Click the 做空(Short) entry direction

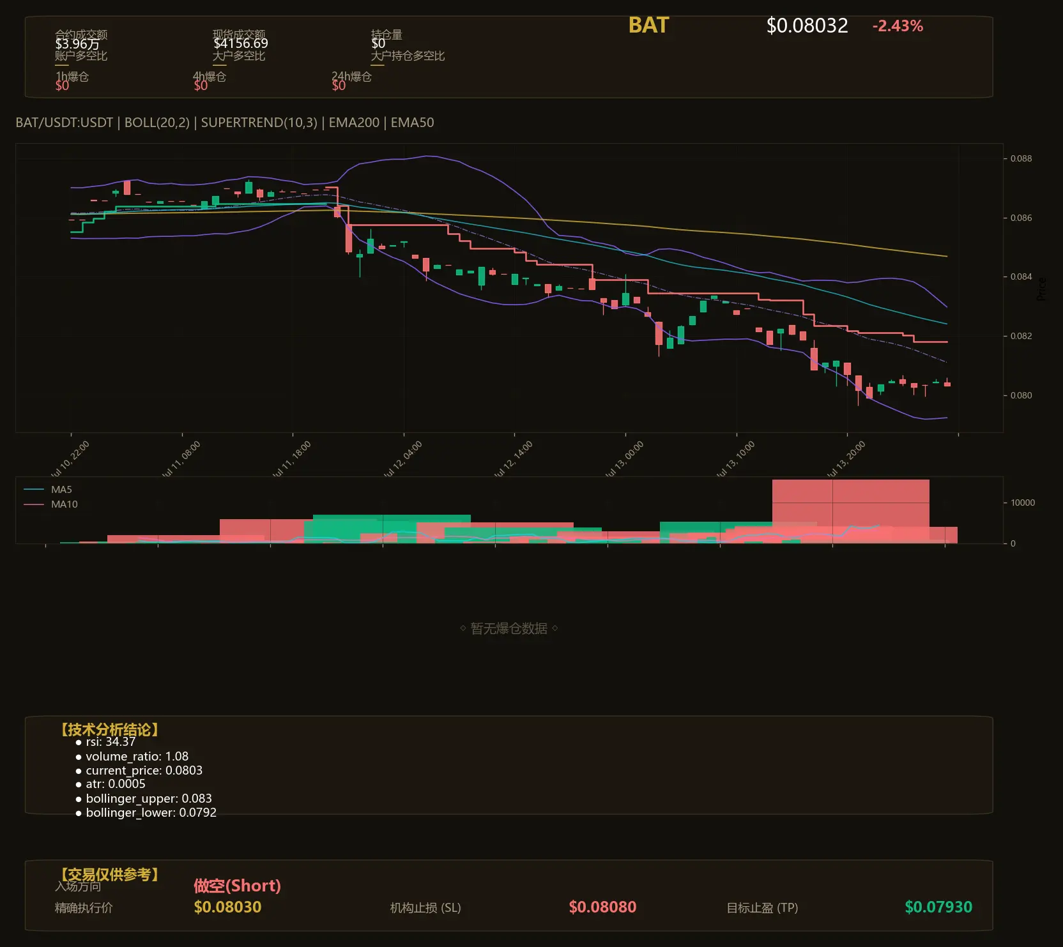(x=237, y=886)
